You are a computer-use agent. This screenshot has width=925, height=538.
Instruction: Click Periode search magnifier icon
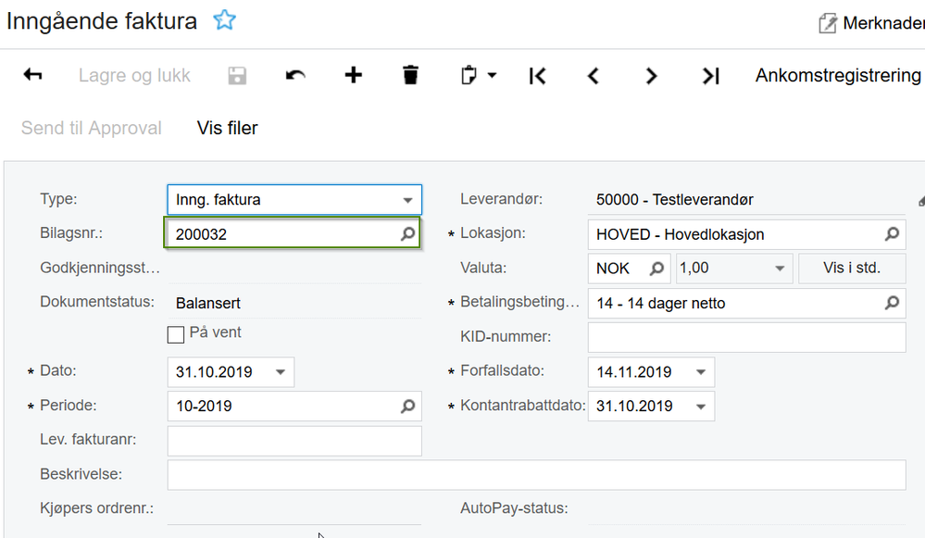[407, 407]
